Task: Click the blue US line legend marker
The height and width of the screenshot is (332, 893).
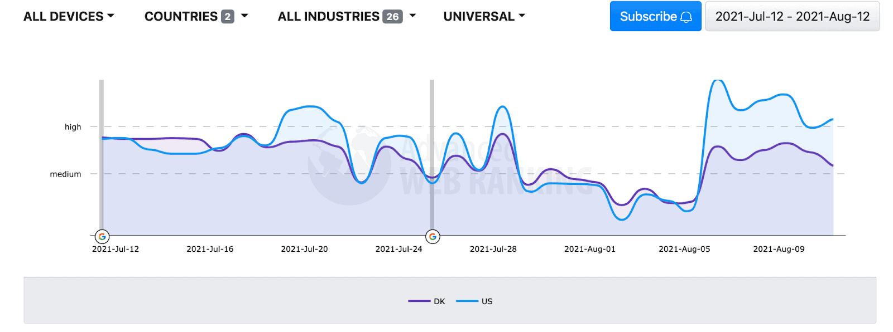Action: 467,301
